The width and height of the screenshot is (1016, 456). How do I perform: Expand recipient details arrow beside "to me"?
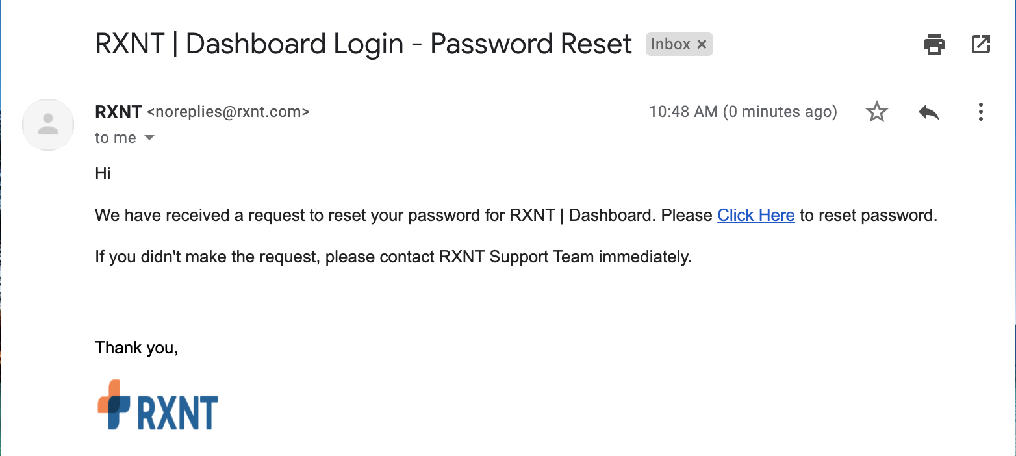click(149, 138)
